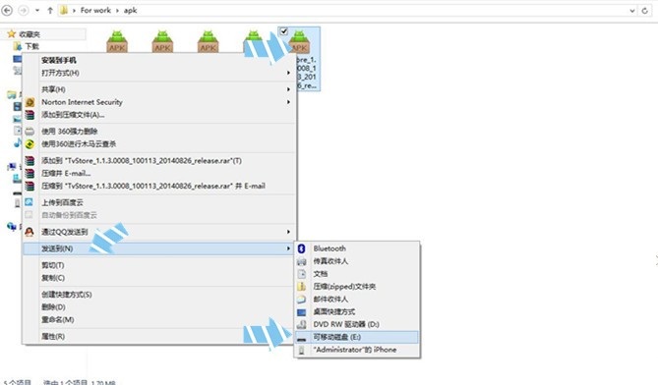Send to Fax recipient
Image resolution: width=658 pixels, height=385 pixels.
tap(357, 261)
